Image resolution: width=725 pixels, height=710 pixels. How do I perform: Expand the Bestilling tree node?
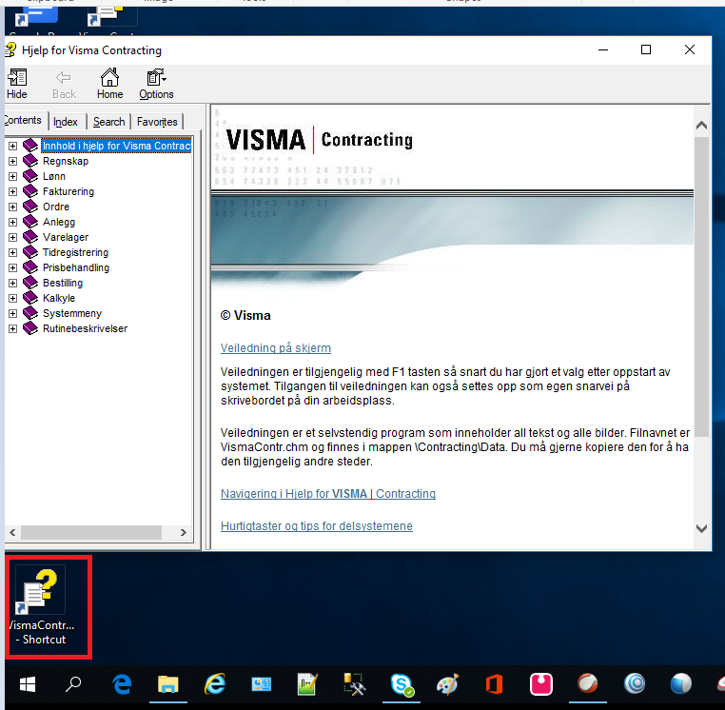[13, 283]
